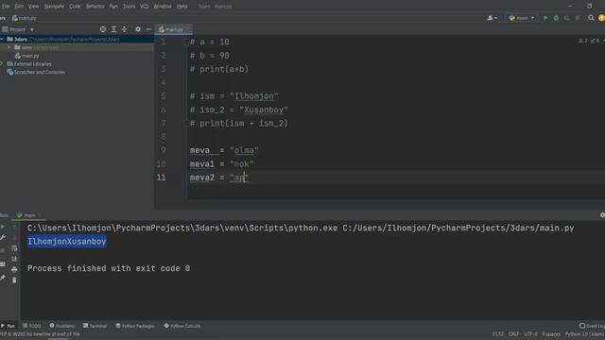The width and height of the screenshot is (605, 340).
Task: Expand the venv folder node
Action: [x=9, y=47]
